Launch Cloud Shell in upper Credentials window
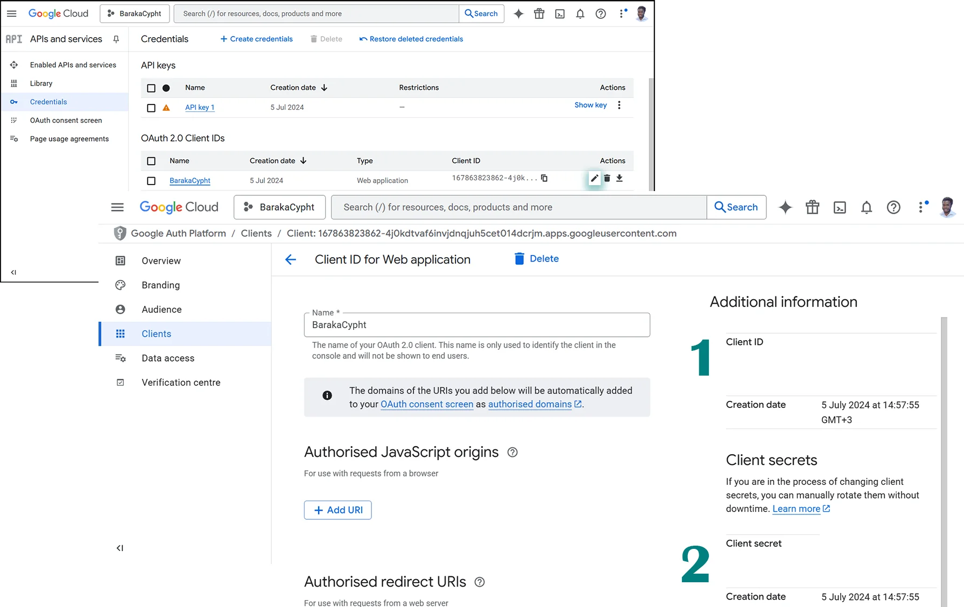The image size is (964, 607). click(560, 13)
